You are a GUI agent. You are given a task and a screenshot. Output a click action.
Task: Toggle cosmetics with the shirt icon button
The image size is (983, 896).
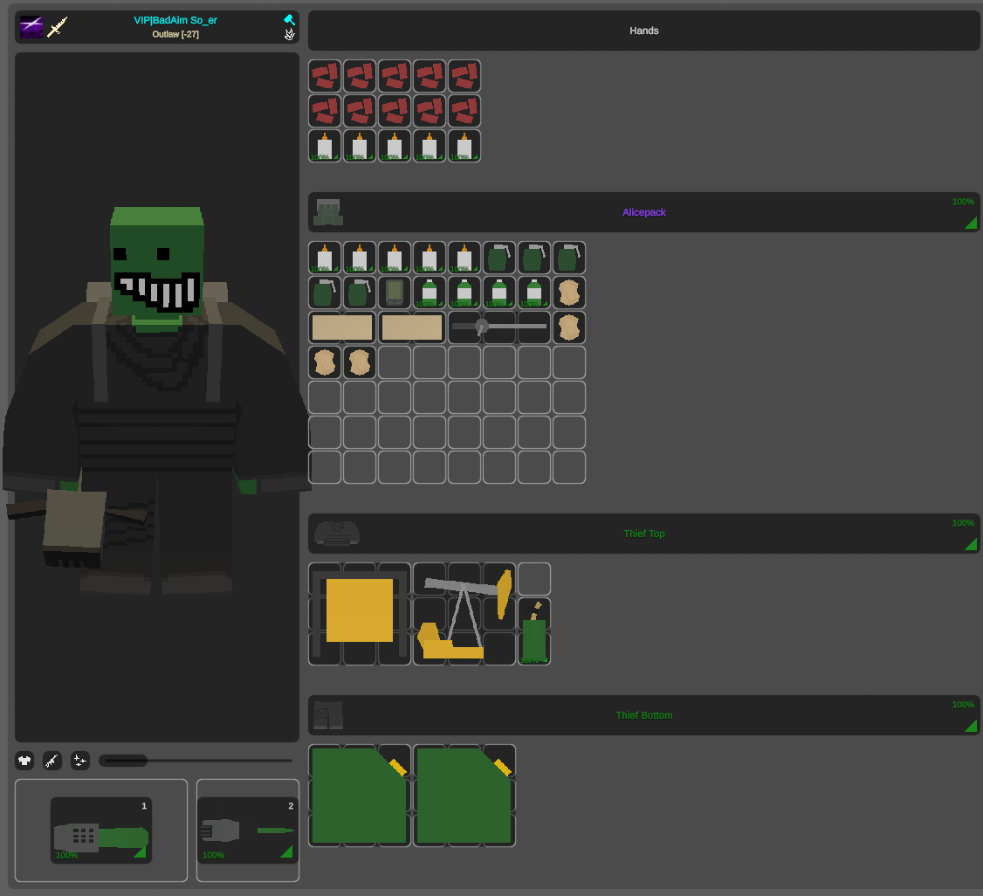point(24,761)
